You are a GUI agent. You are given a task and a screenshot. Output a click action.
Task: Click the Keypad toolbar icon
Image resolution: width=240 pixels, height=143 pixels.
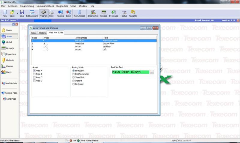[103, 13]
